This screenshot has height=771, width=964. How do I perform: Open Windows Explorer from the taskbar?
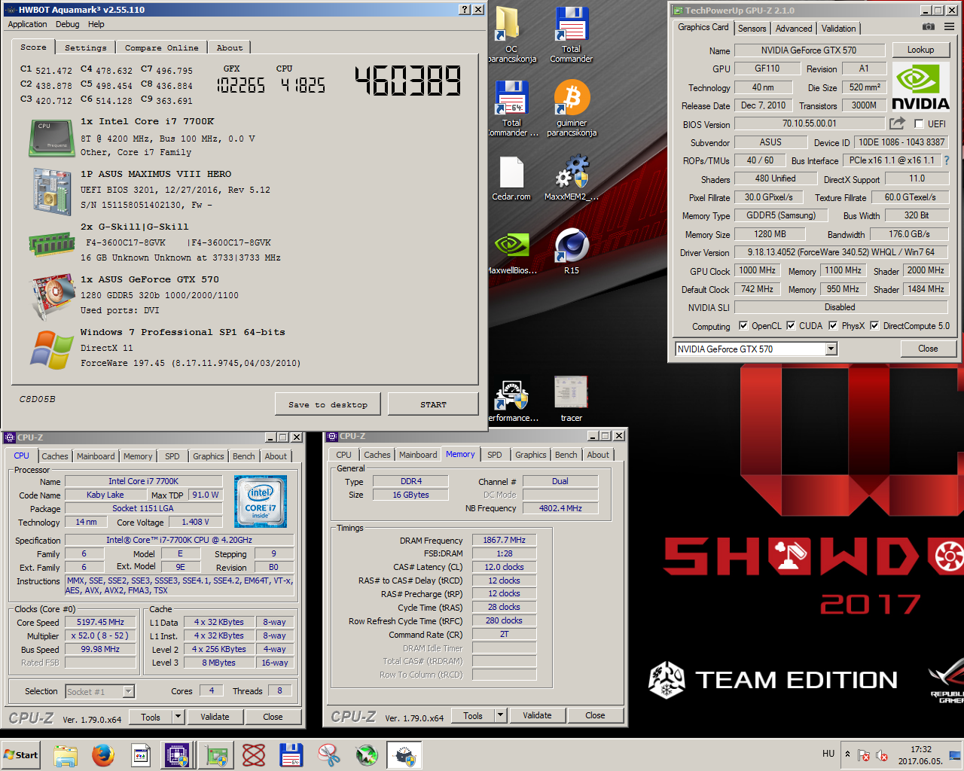pyautogui.click(x=66, y=755)
